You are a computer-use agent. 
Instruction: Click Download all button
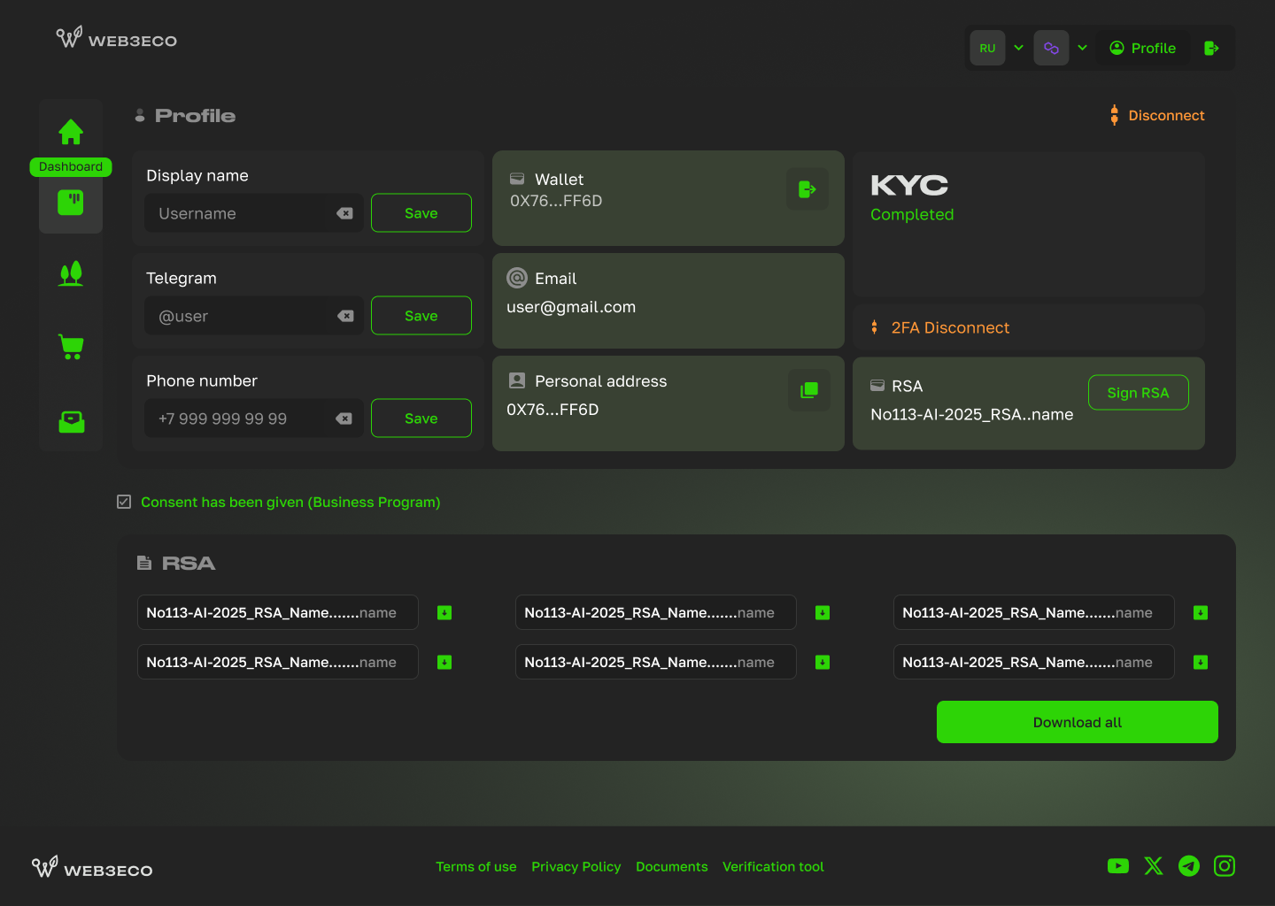coord(1078,722)
